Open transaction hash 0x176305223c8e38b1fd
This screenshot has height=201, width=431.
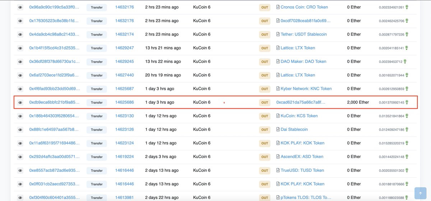(x=54, y=21)
